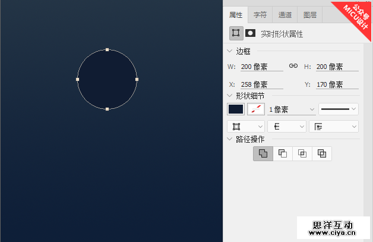Click the W width input field

(x=261, y=67)
